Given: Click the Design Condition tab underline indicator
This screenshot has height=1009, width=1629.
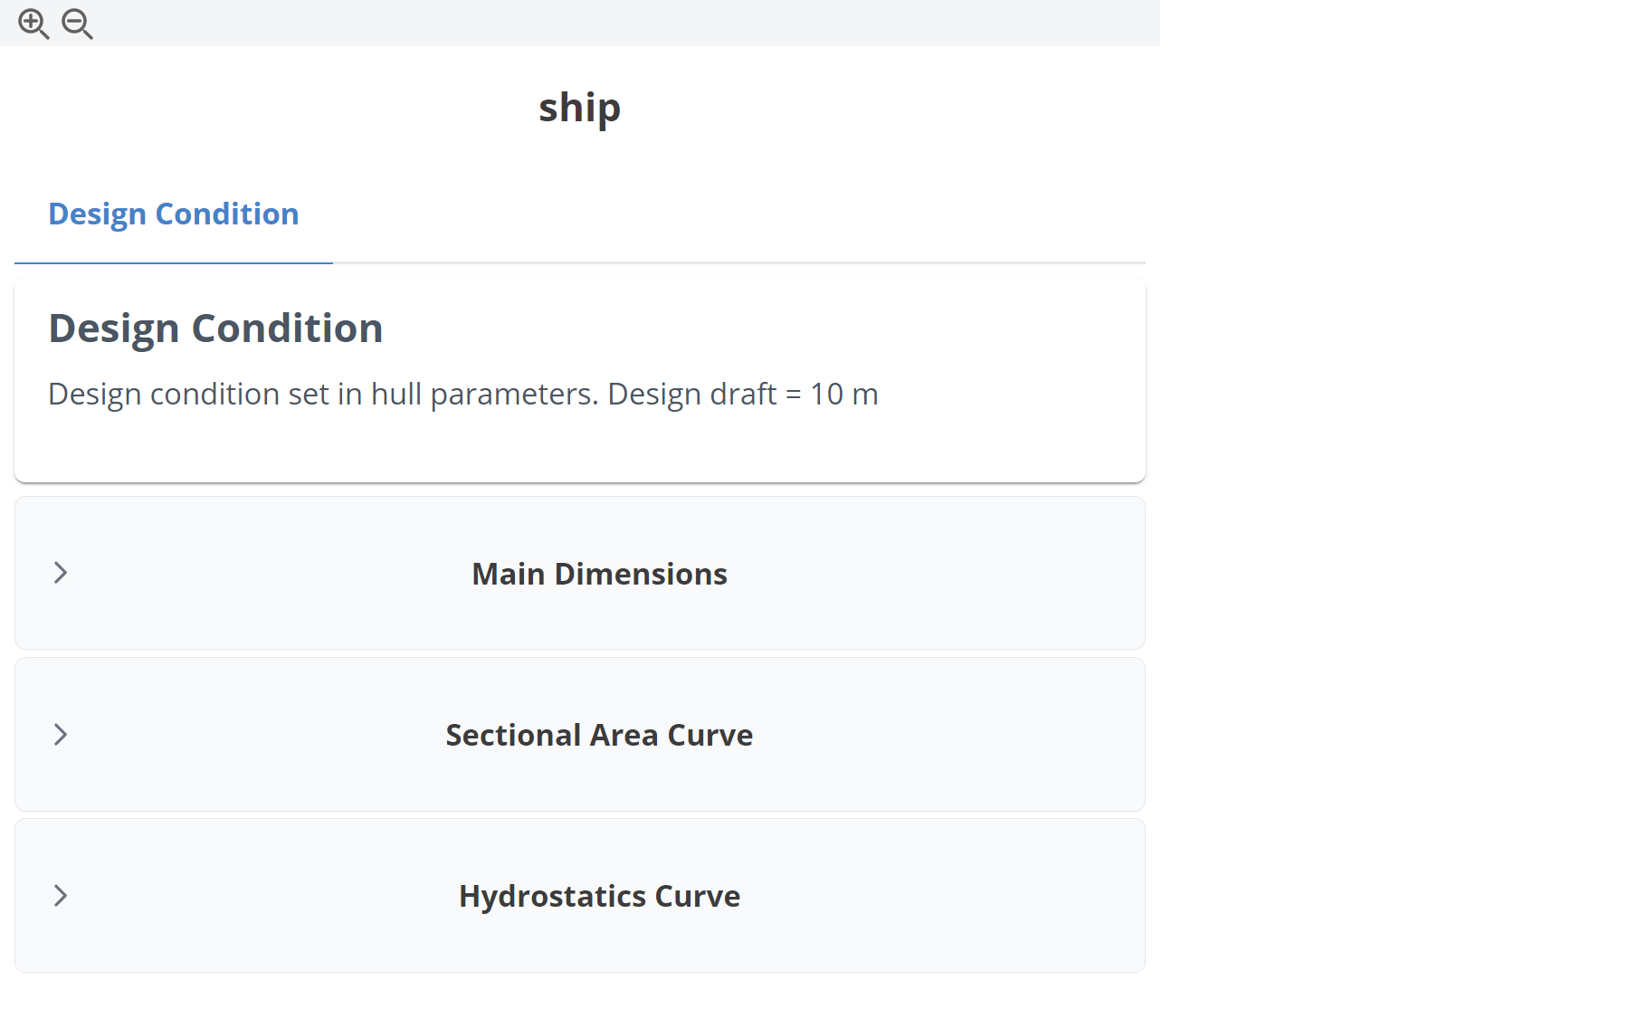Looking at the screenshot, I should click(x=173, y=262).
